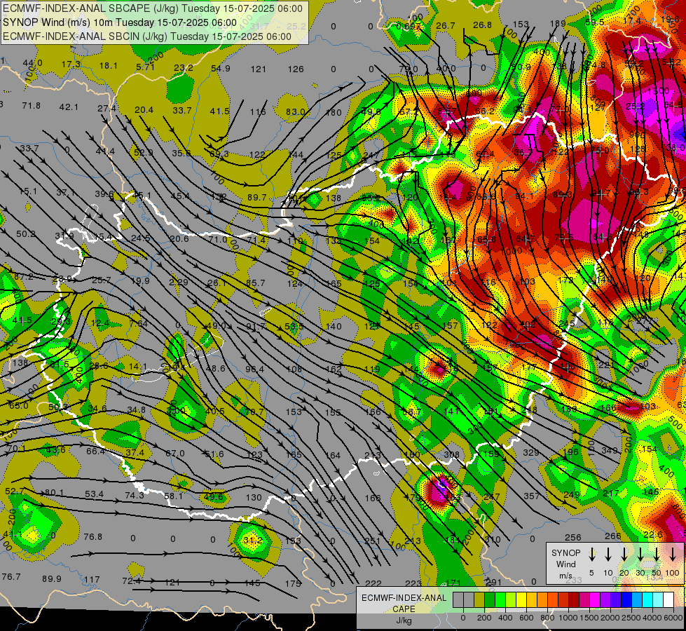Click the map value 308
Screen dimensions: 686x631
[451, 455]
